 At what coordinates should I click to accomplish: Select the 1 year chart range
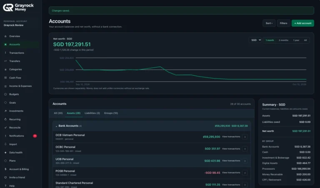point(296,40)
